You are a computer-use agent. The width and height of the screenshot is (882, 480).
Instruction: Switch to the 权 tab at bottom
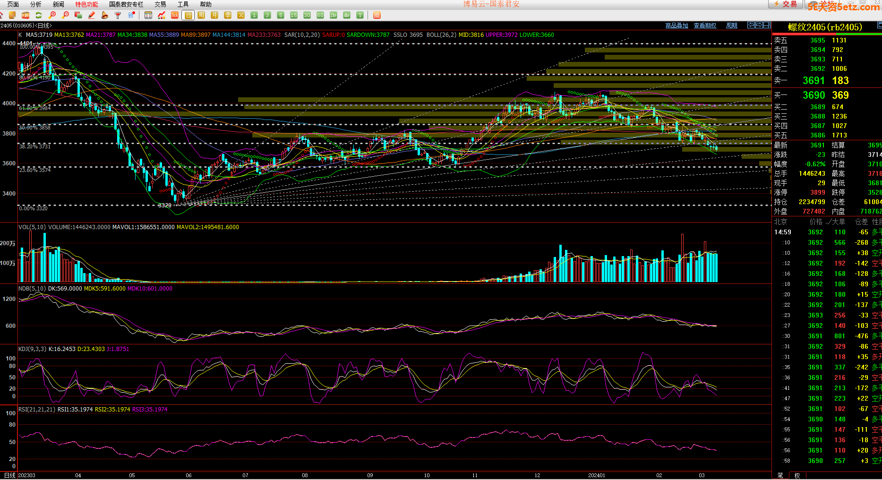click(797, 475)
